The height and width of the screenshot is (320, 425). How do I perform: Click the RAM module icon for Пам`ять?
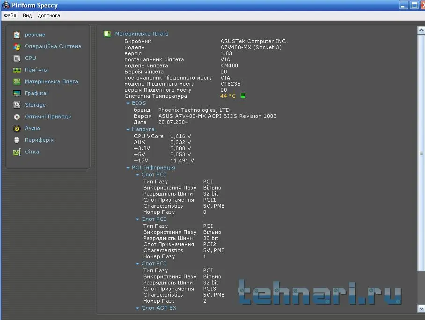[x=17, y=70]
